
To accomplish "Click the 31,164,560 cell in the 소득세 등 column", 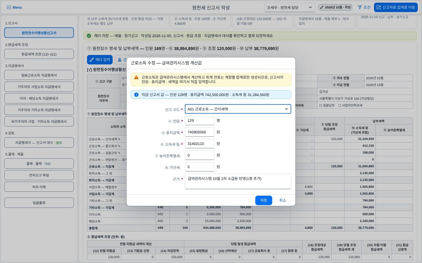I will (360, 139).
